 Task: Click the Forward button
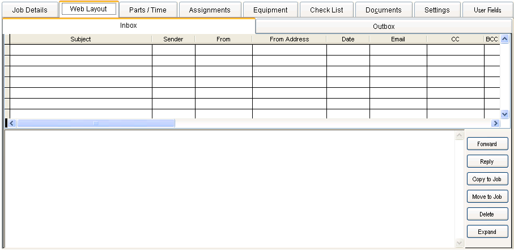coord(487,144)
